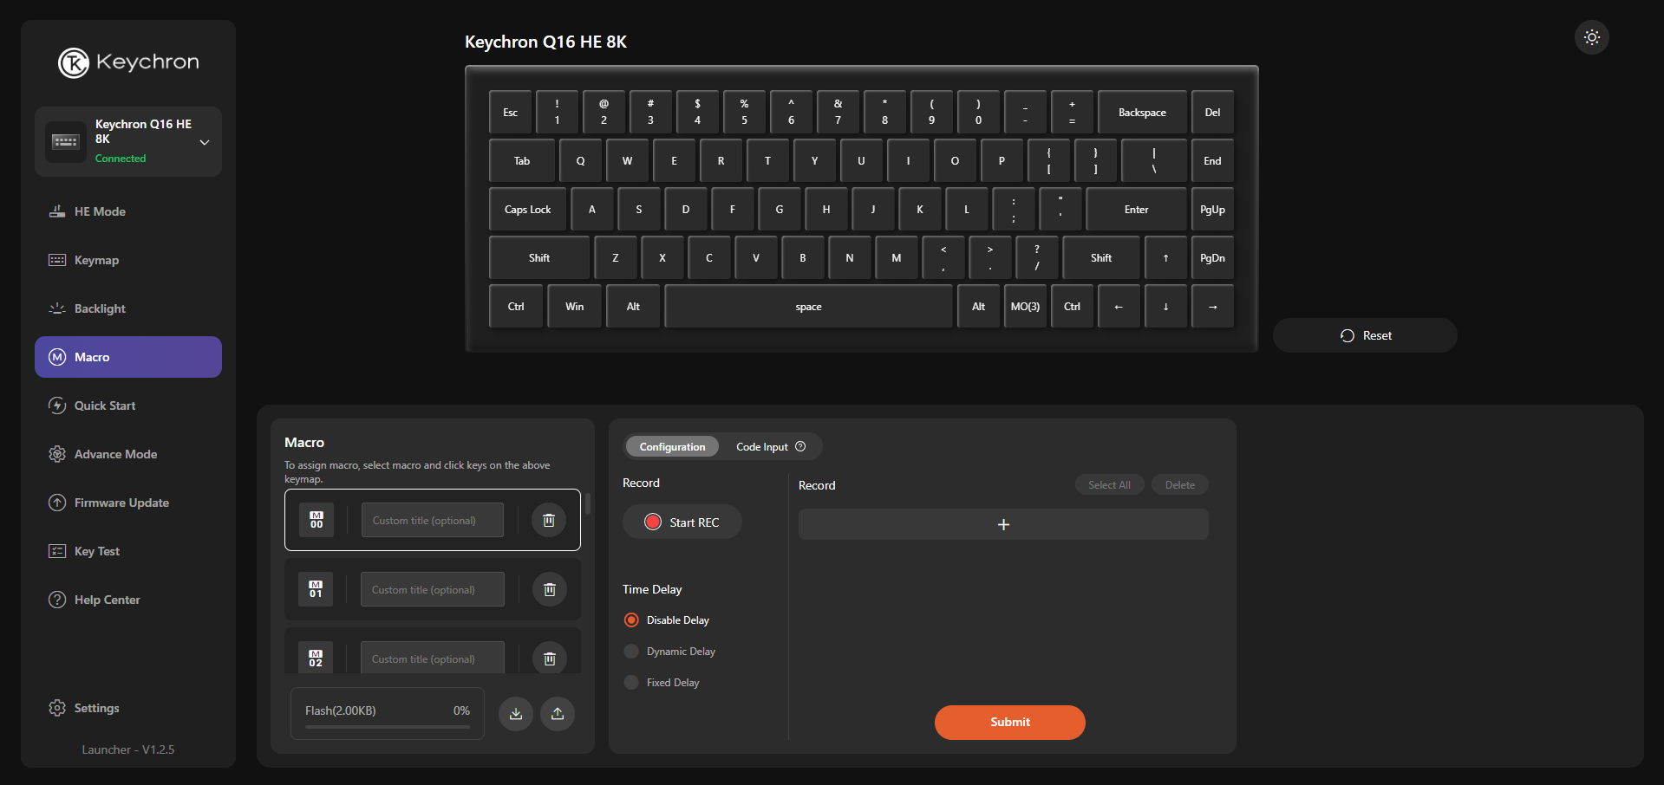
Task: Click the Reset button
Action: (1365, 335)
